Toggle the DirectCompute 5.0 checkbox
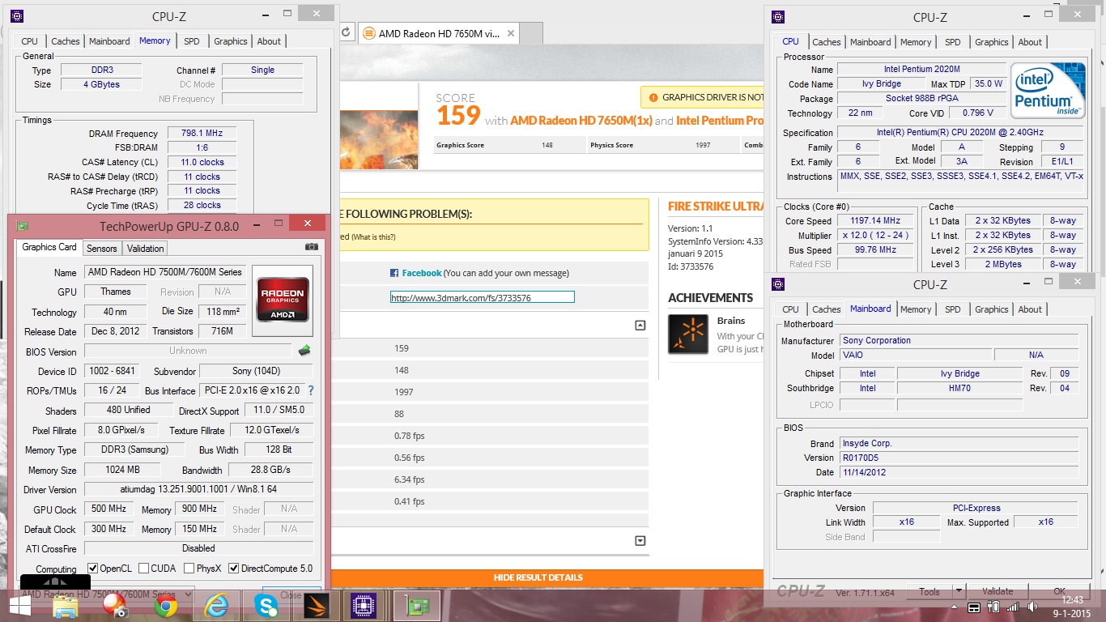Screen dimensions: 1106x622 tap(234, 569)
